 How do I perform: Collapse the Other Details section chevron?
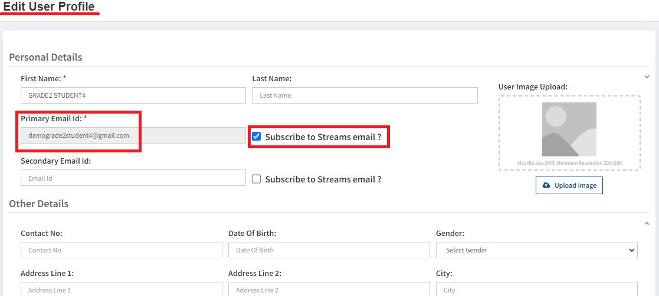[647, 224]
